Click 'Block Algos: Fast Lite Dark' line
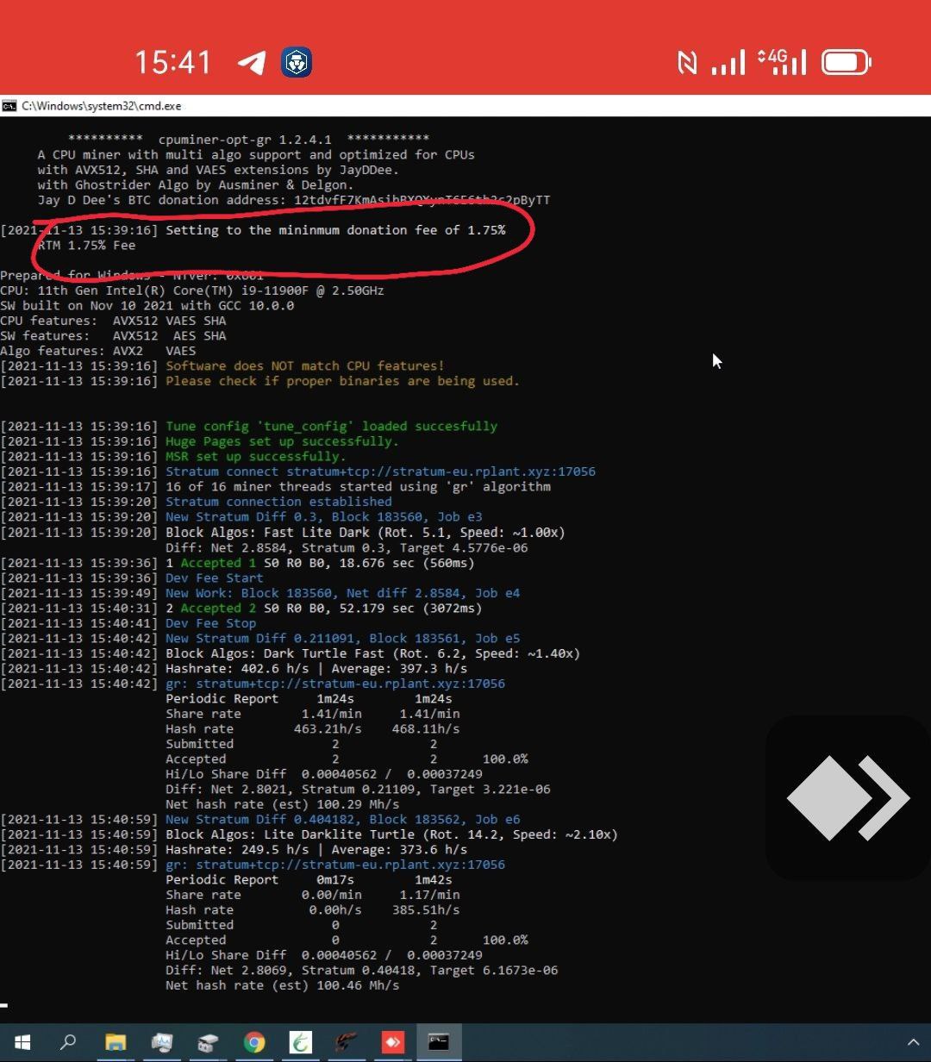 coord(283,532)
